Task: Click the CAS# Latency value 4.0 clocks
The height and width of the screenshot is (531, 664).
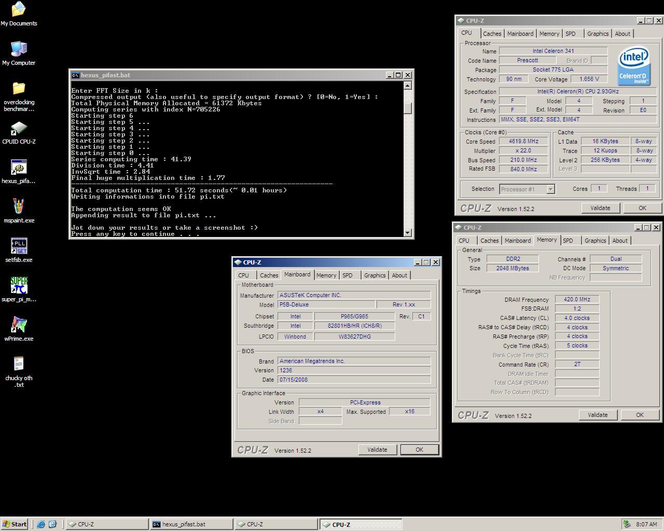Action: [577, 318]
